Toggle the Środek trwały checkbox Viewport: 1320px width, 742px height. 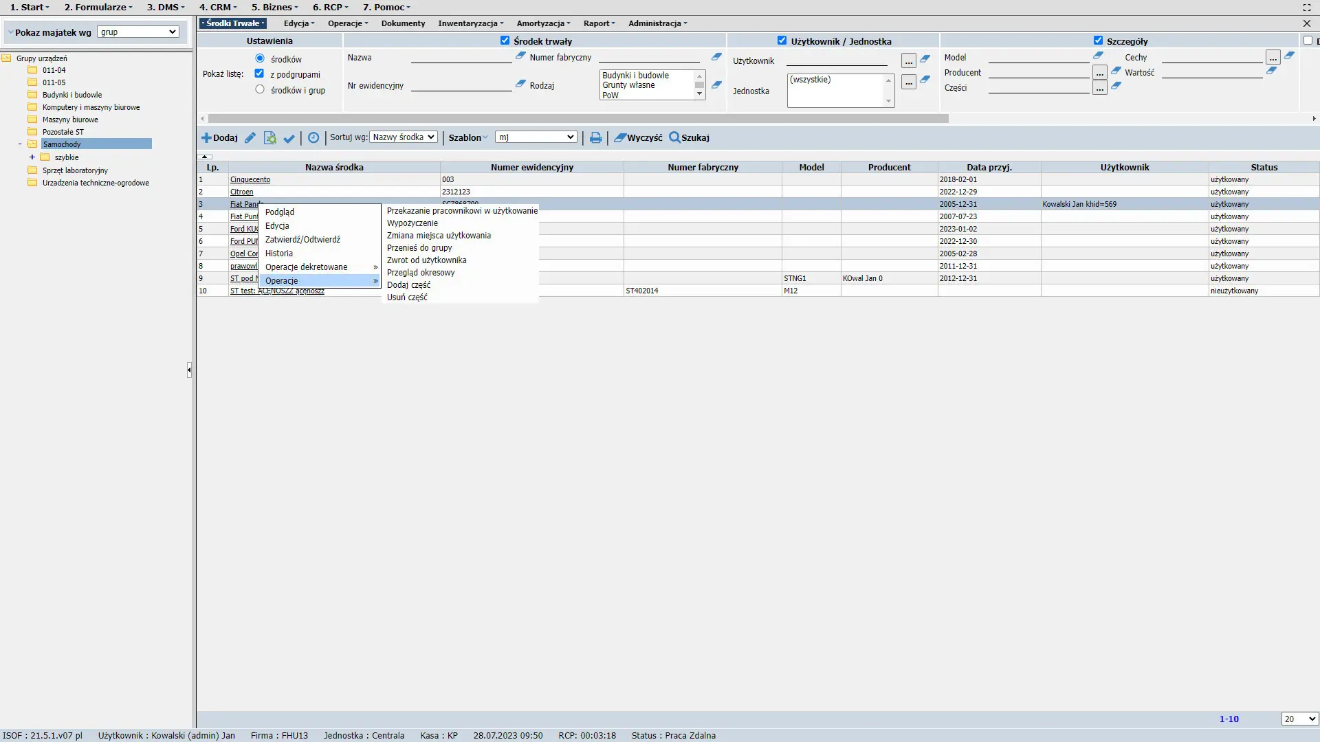[505, 41]
